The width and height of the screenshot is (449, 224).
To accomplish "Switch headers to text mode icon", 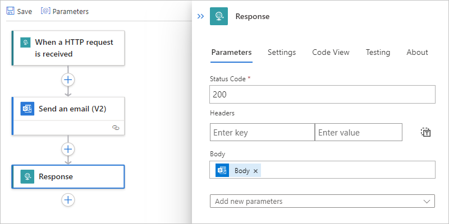I will click(425, 132).
